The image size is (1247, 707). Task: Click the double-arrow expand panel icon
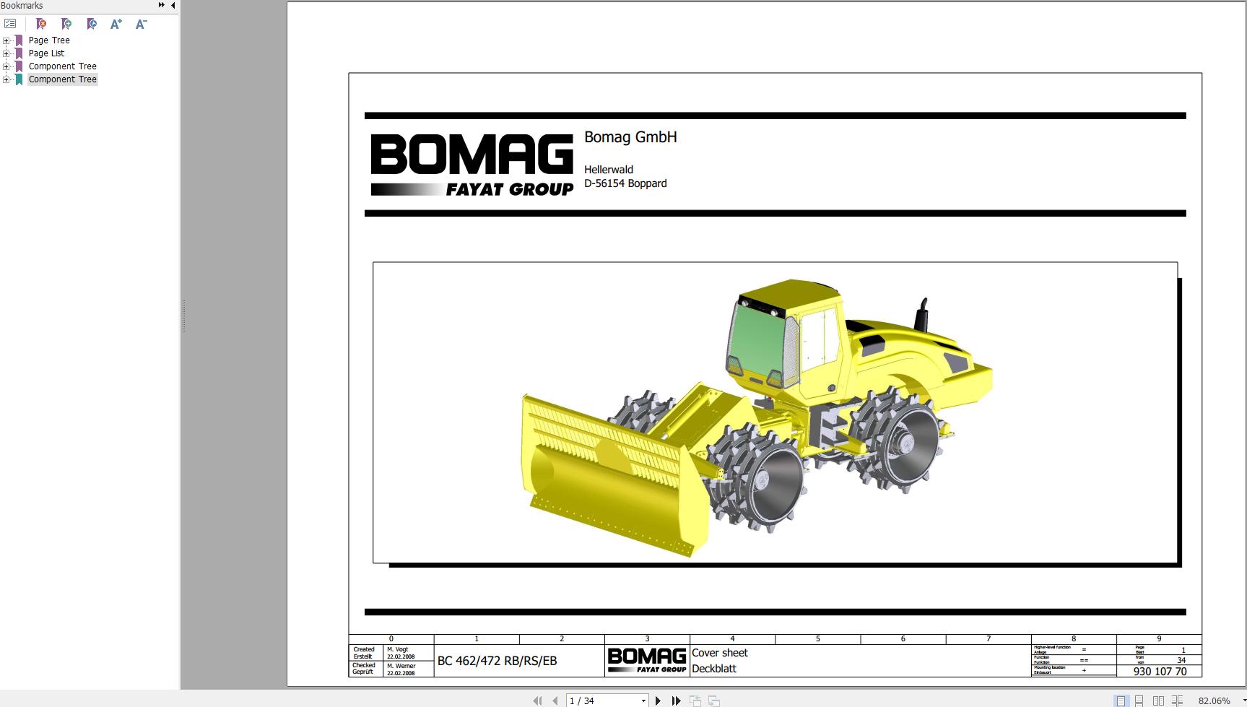pos(161,5)
